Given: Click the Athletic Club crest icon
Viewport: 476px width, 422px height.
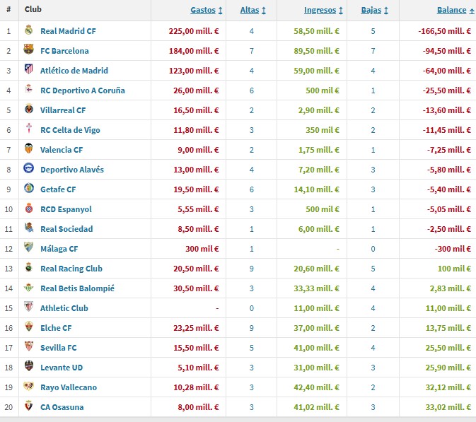Looking at the screenshot, I should 29,306.
